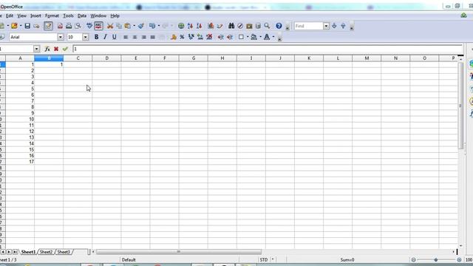Open the Gallery icon

249,26
